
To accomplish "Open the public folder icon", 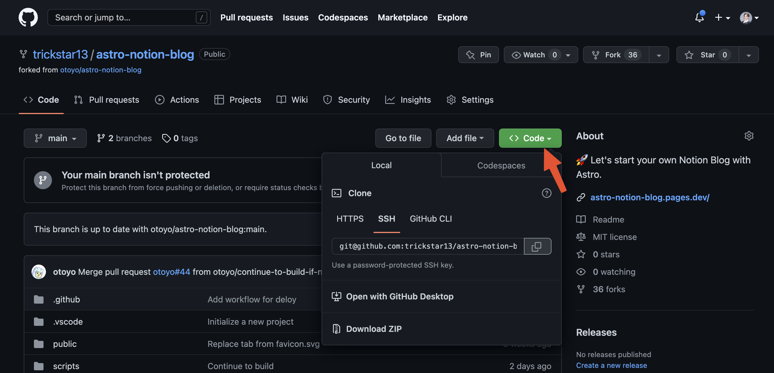I will (38, 344).
